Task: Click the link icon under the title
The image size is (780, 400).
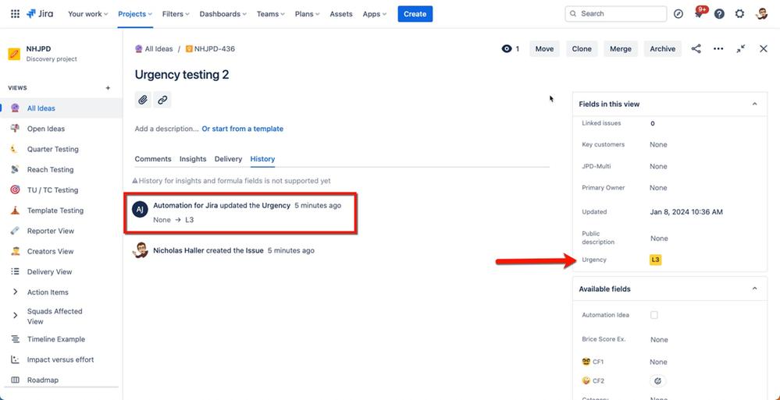Action: point(162,100)
